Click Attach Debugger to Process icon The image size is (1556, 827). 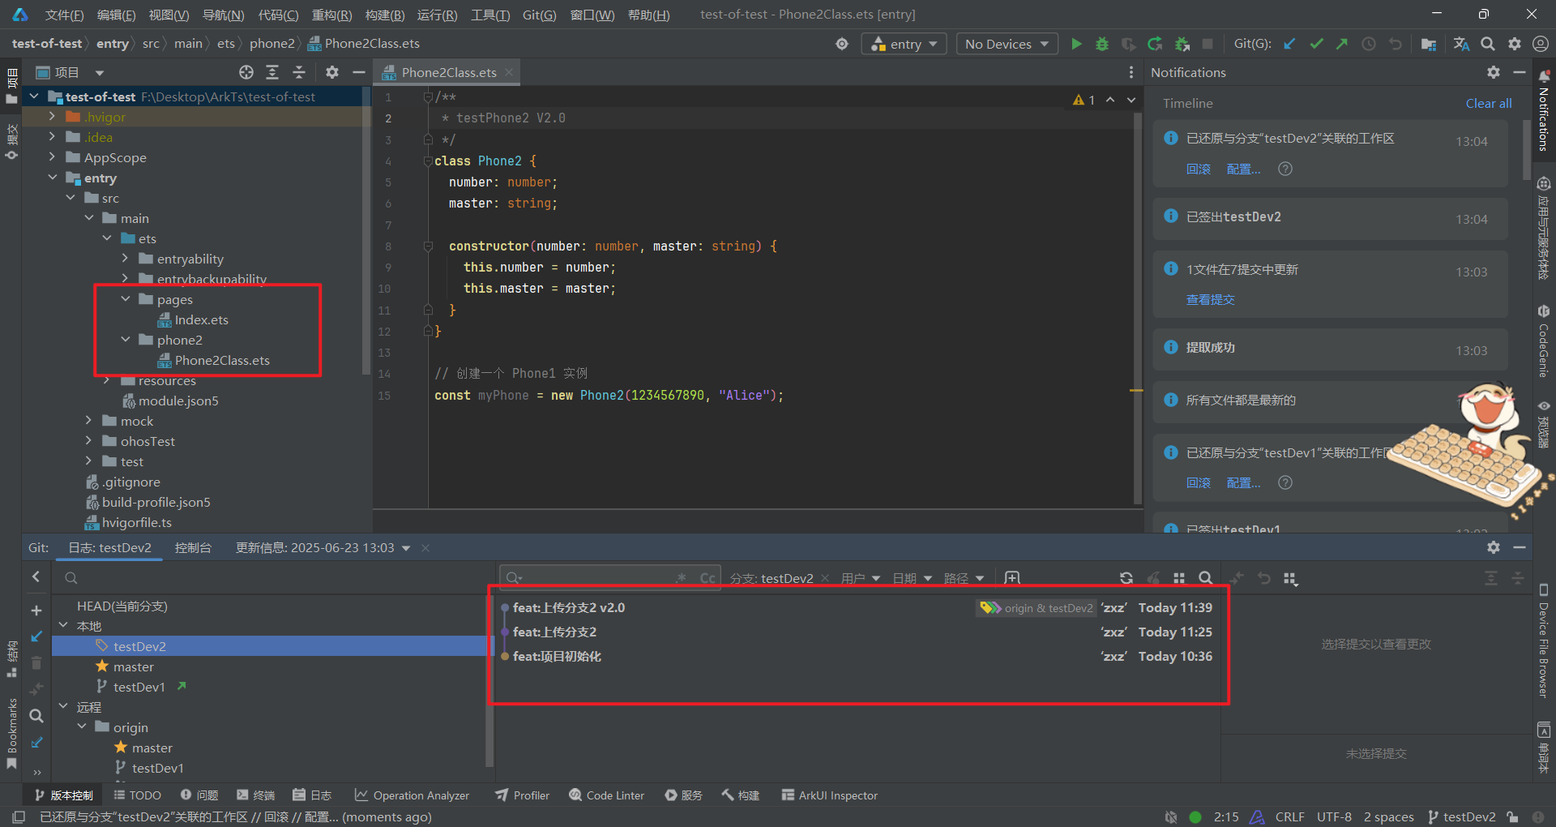point(1182,44)
